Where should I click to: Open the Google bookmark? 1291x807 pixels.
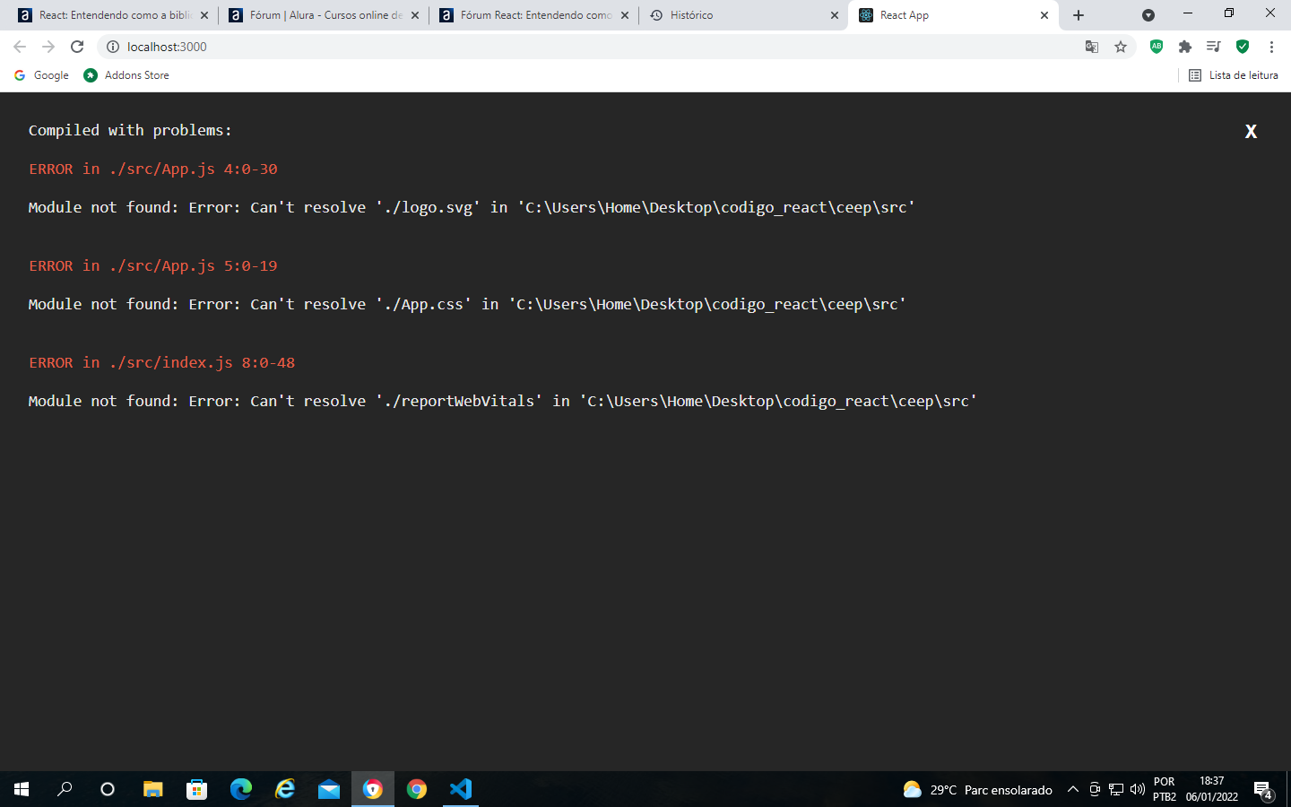pos(42,75)
